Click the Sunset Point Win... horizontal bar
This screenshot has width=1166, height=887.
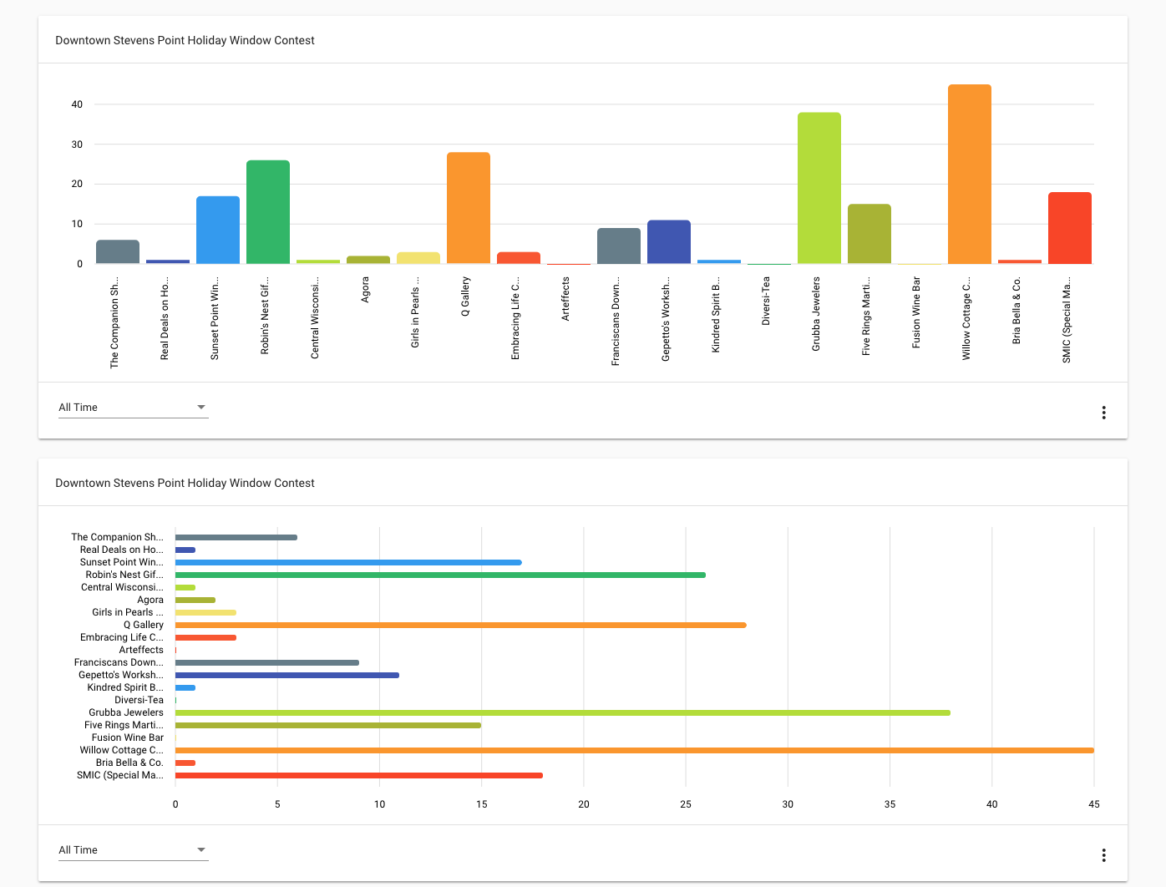pos(348,562)
